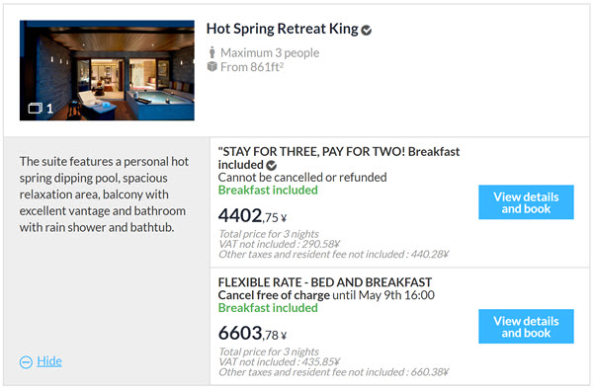Click the Hide link
Image resolution: width=593 pixels, height=389 pixels.
[x=49, y=361]
